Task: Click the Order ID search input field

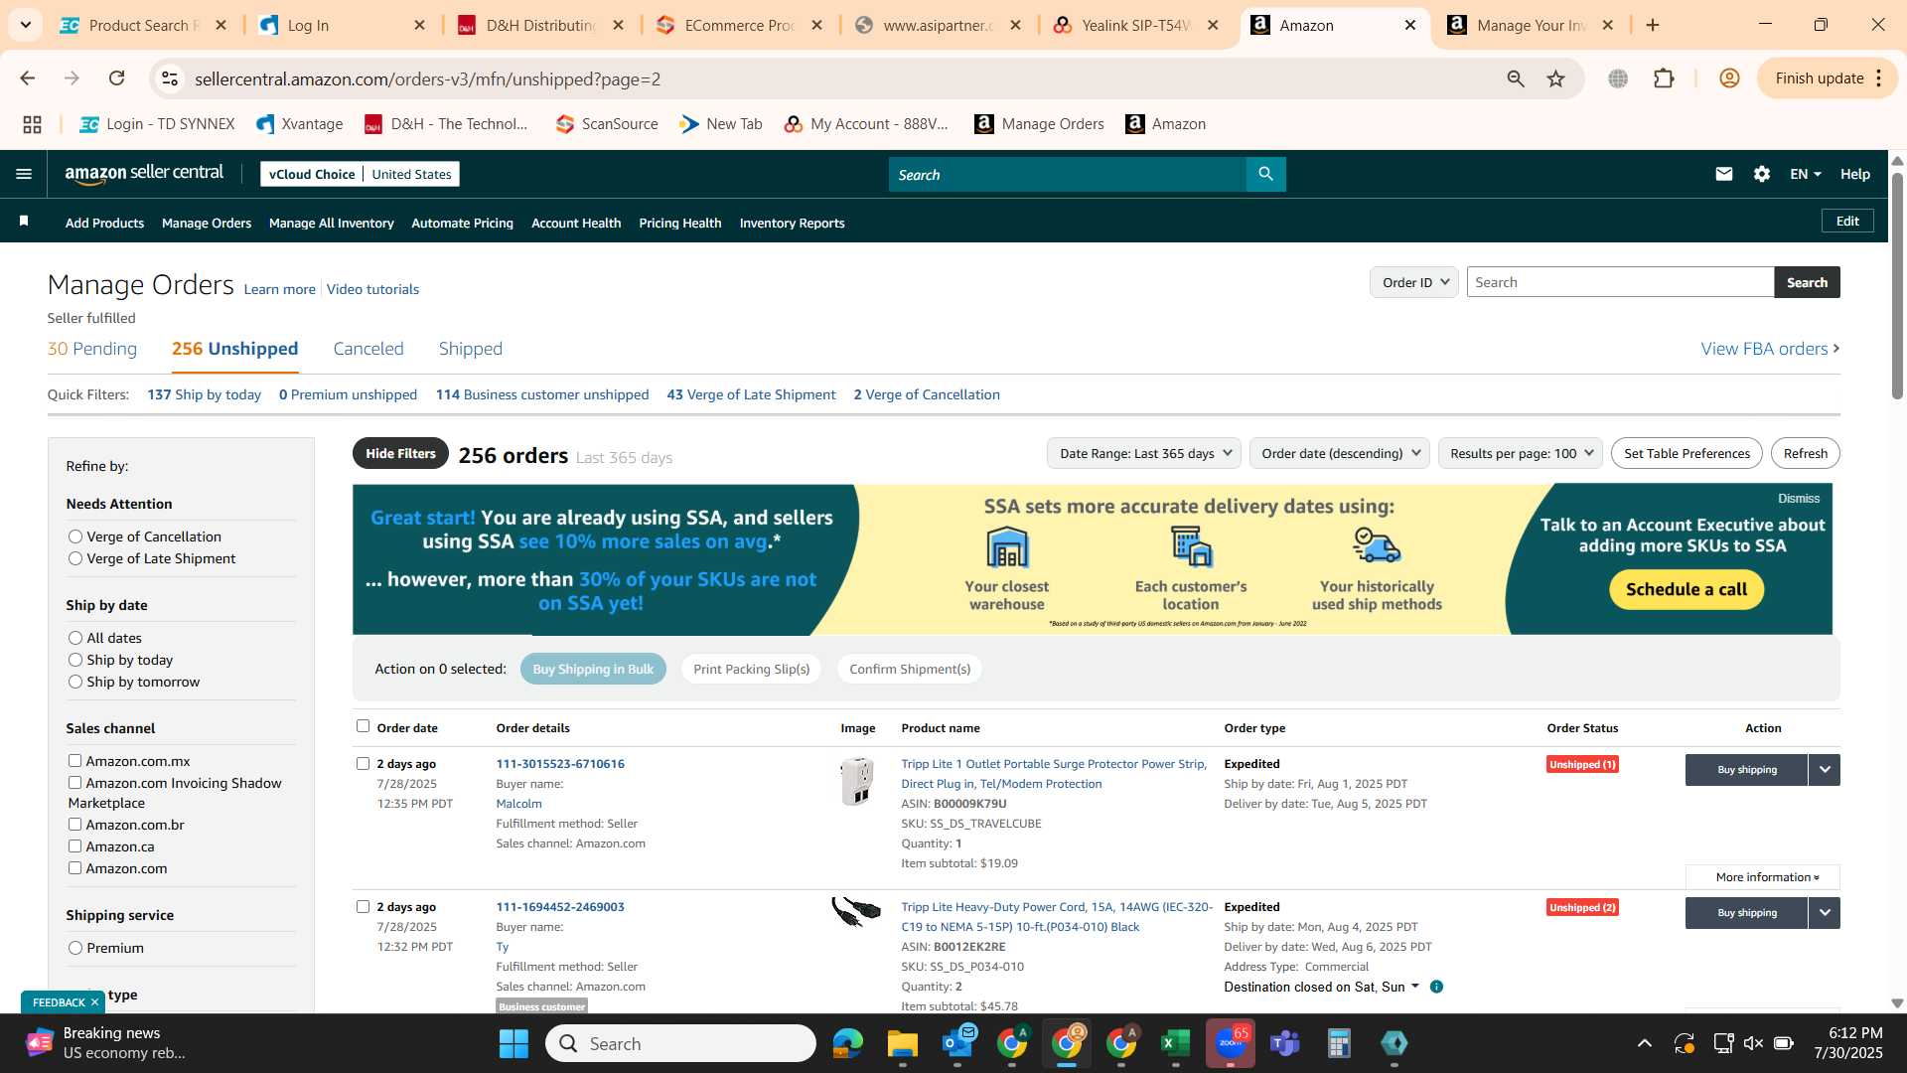Action: click(1620, 282)
